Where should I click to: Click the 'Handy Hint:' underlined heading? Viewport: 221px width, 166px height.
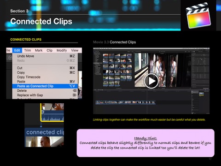click(145, 138)
